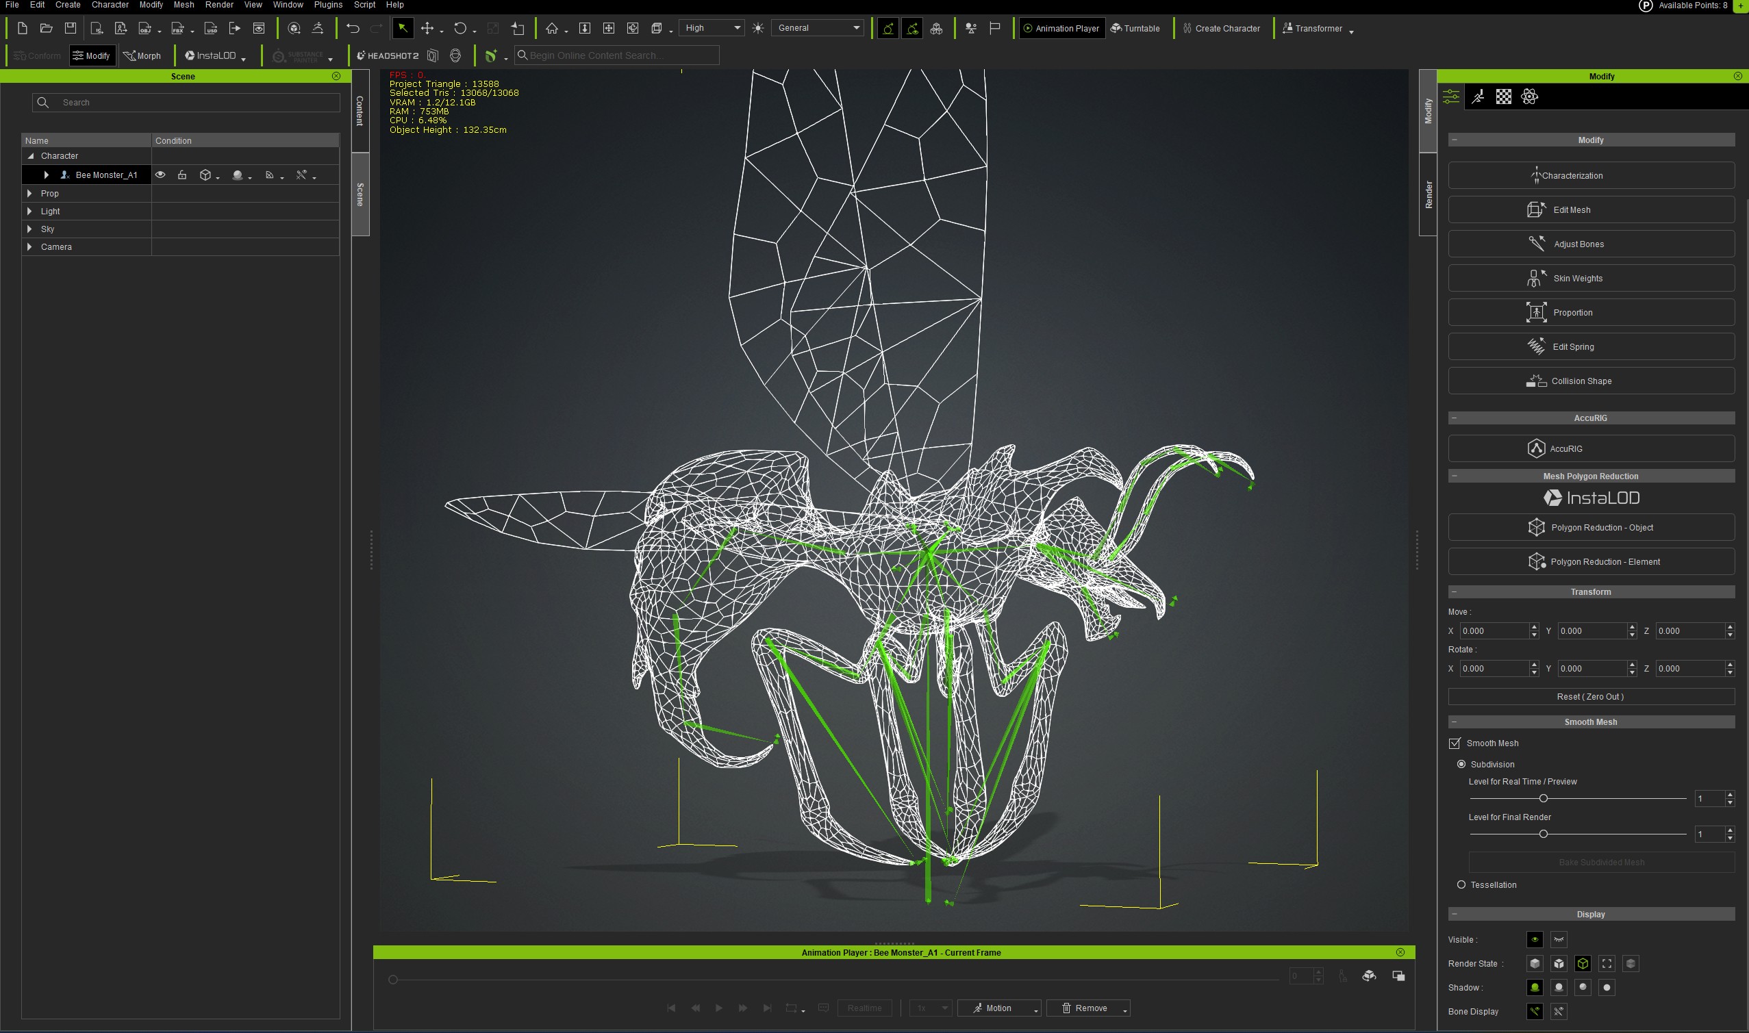Uncheck the Smooth Mesh checkbox
The image size is (1749, 1033).
1455,743
